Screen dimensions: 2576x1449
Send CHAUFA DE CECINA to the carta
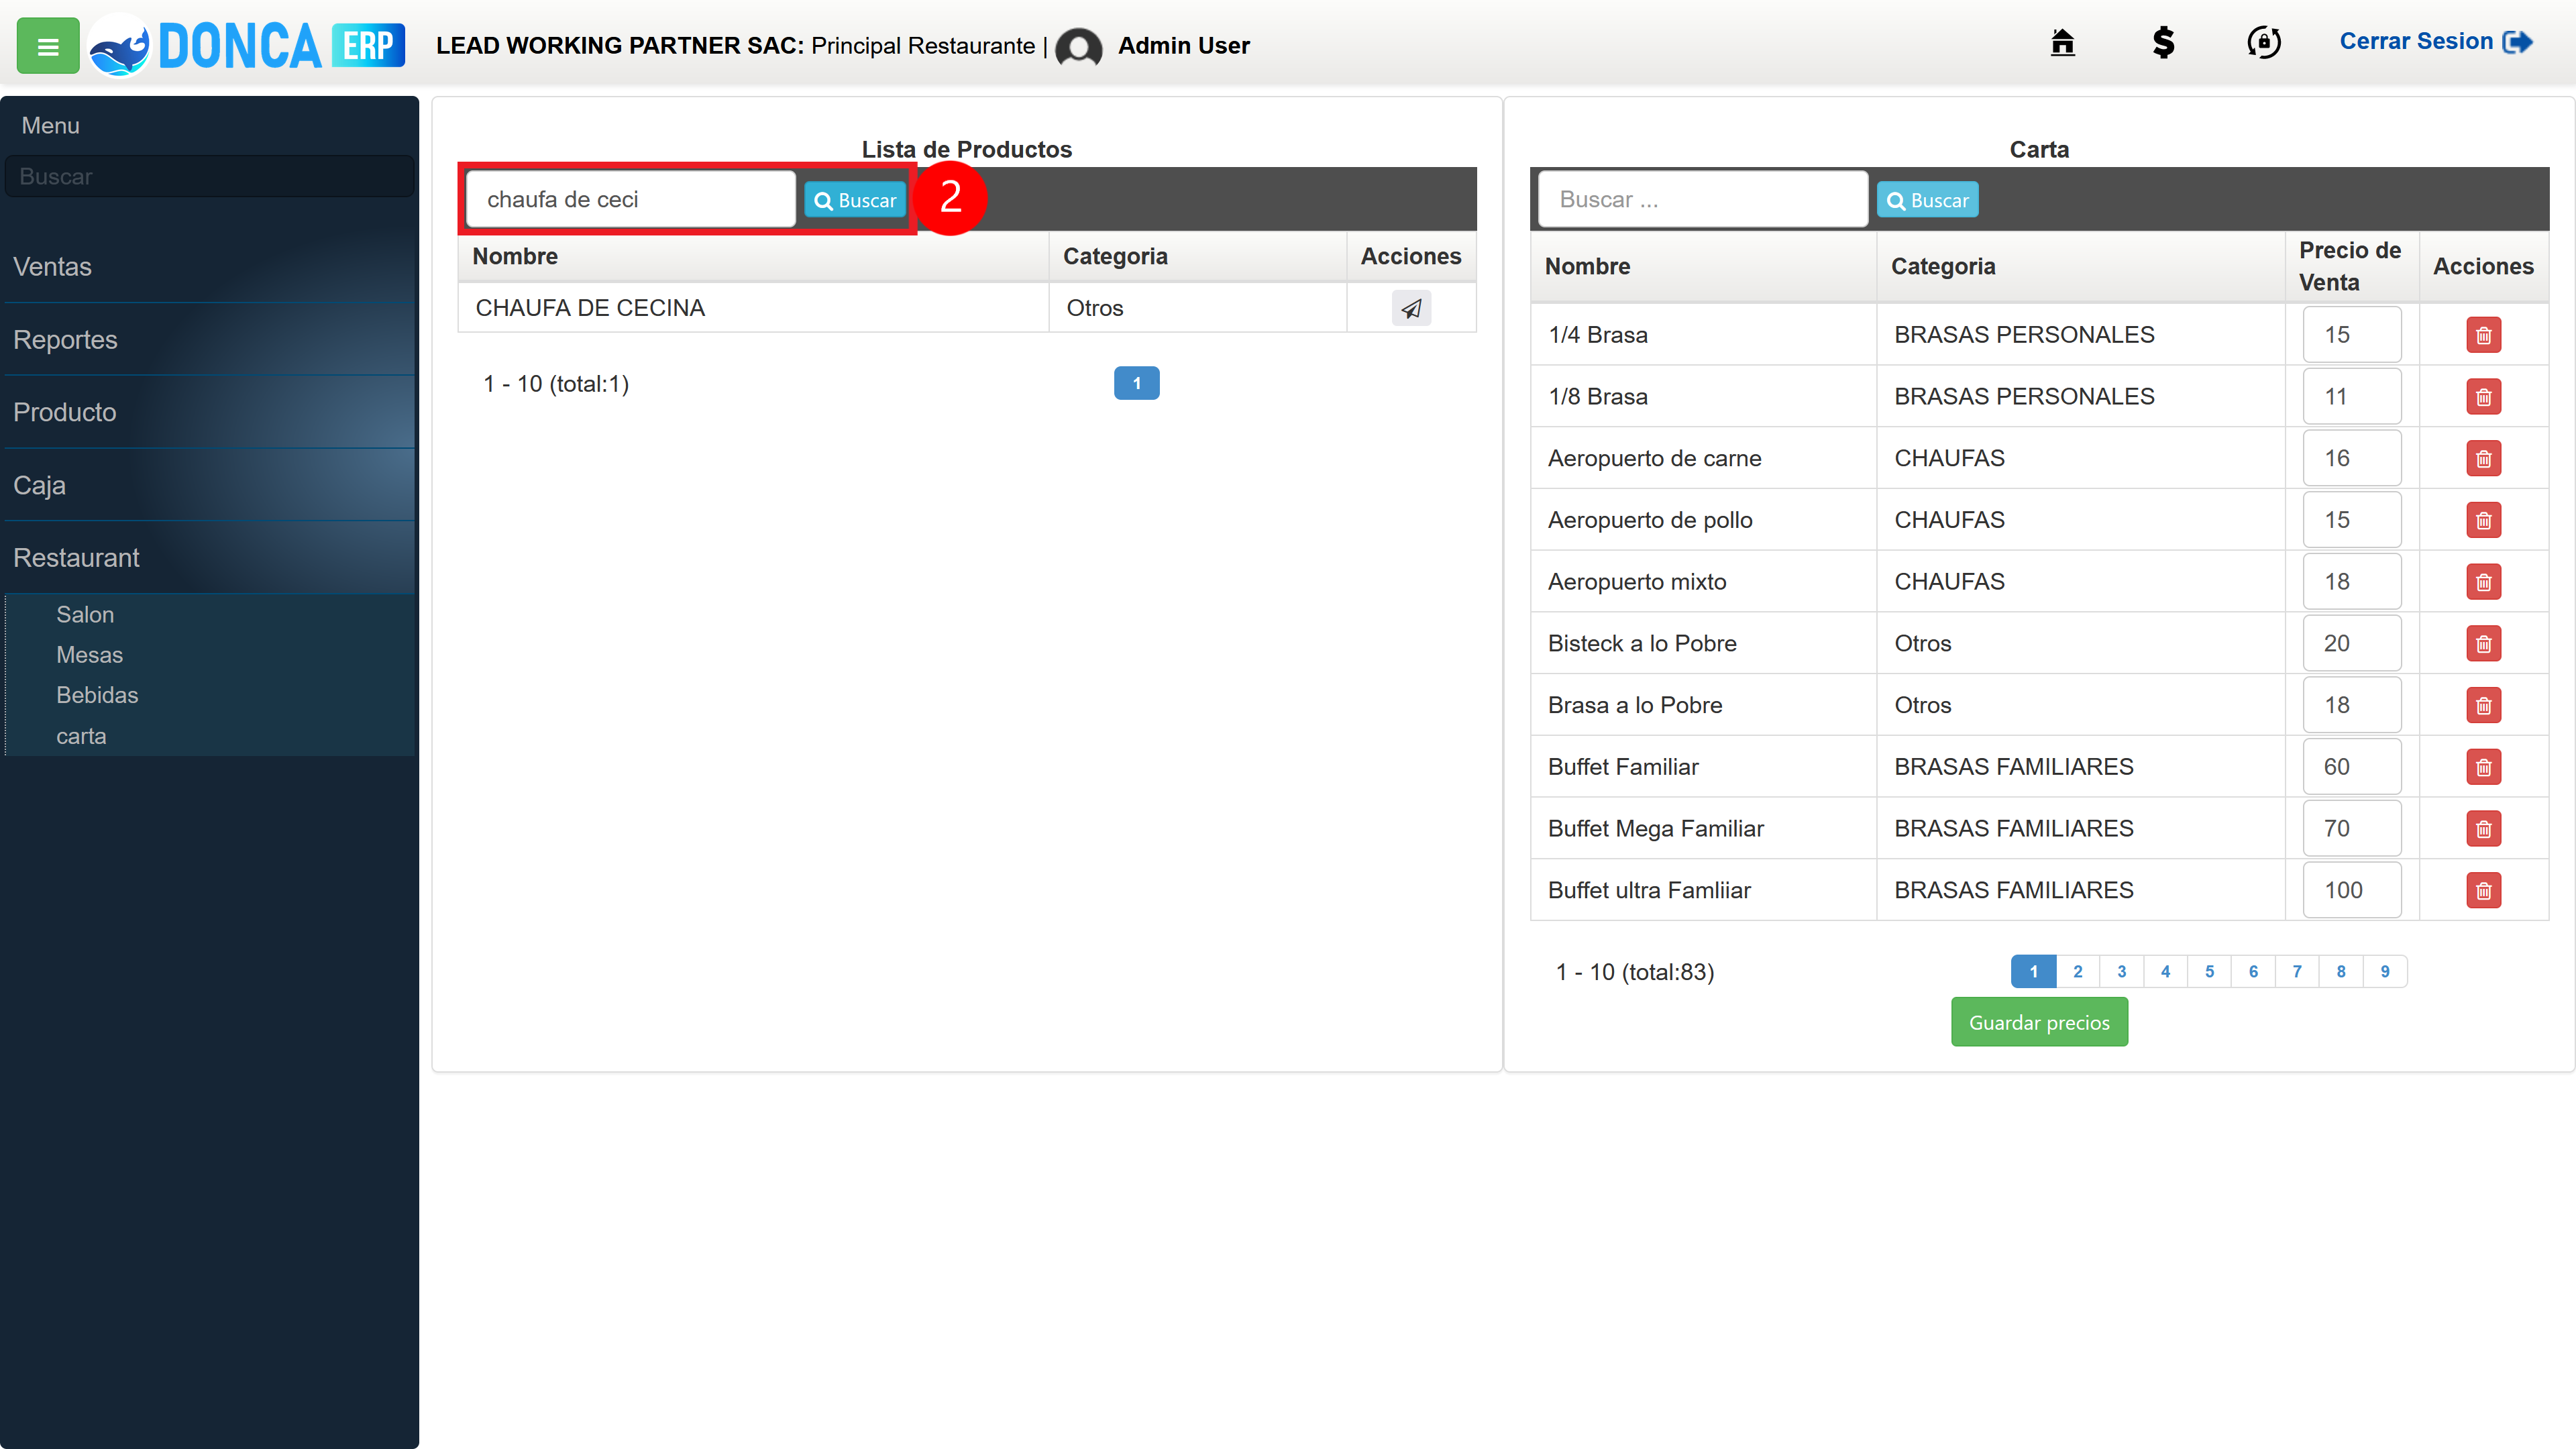1411,308
